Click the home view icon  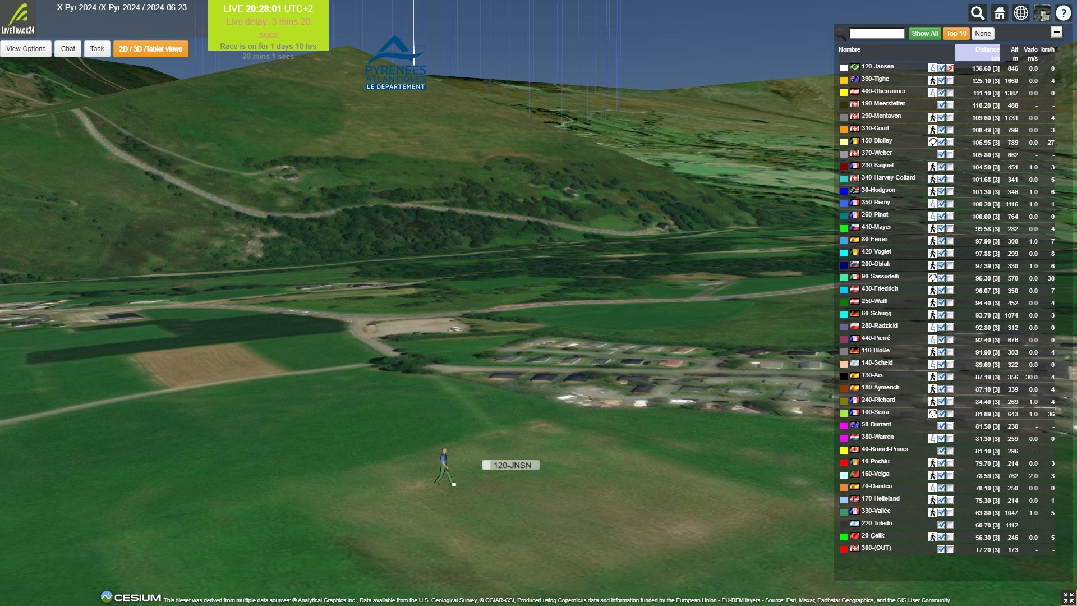(x=999, y=13)
